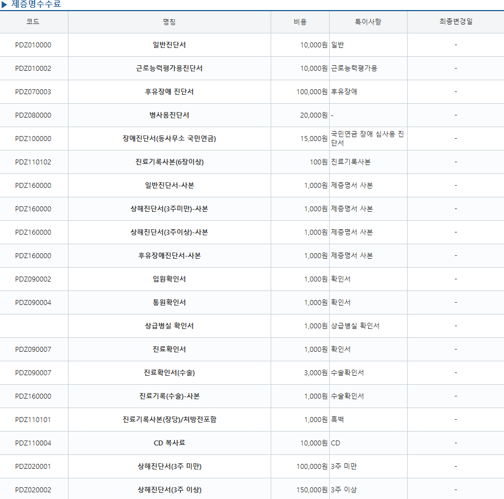
Task: Select code cell PDZ020002
Action: pyautogui.click(x=33, y=490)
